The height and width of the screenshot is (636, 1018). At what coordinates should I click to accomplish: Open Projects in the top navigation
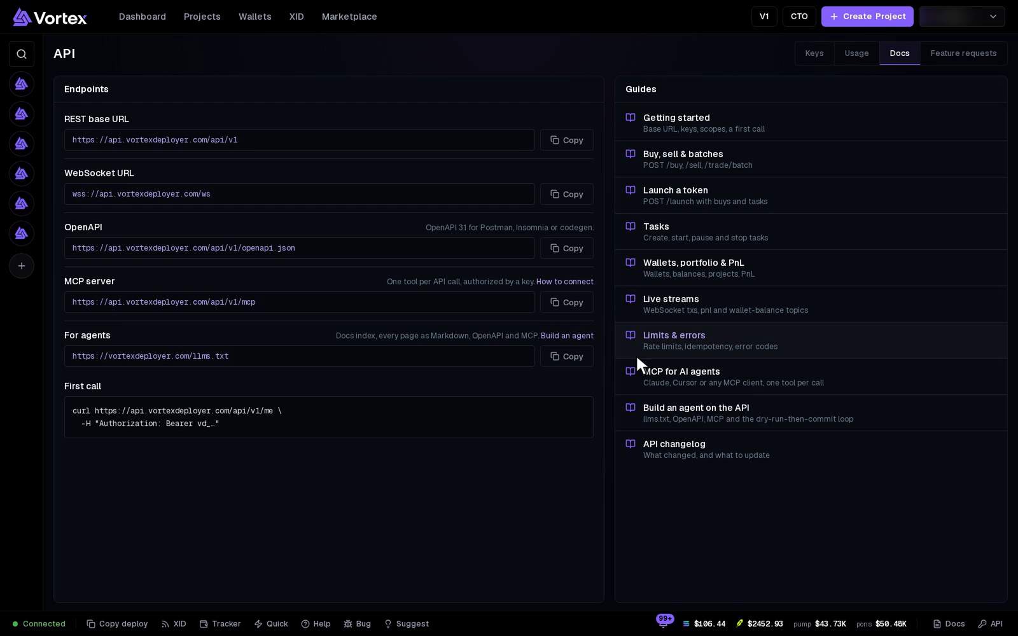pyautogui.click(x=202, y=17)
